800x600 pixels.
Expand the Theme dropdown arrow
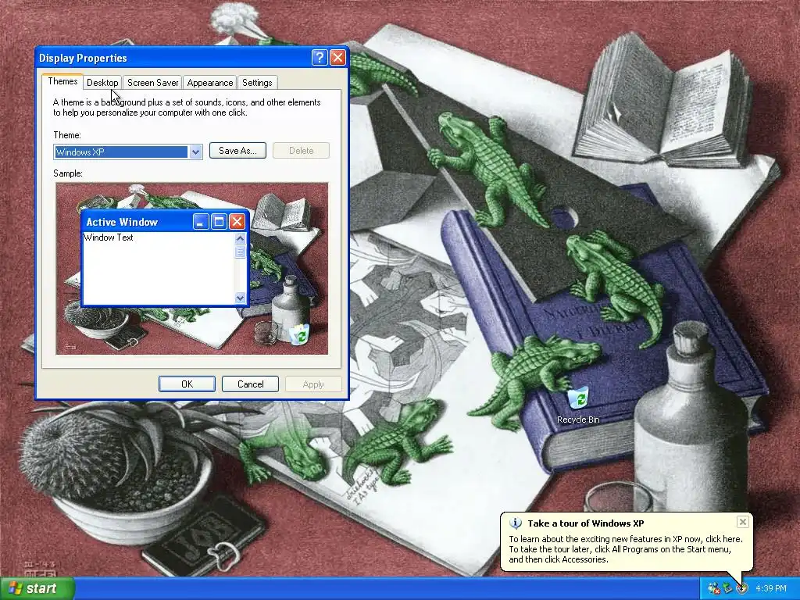195,152
